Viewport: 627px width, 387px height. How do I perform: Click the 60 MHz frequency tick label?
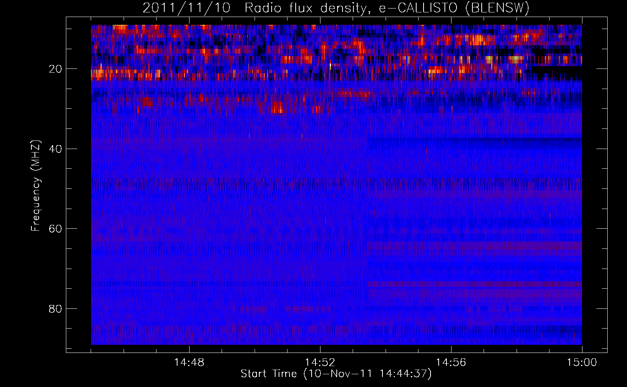tap(55, 229)
